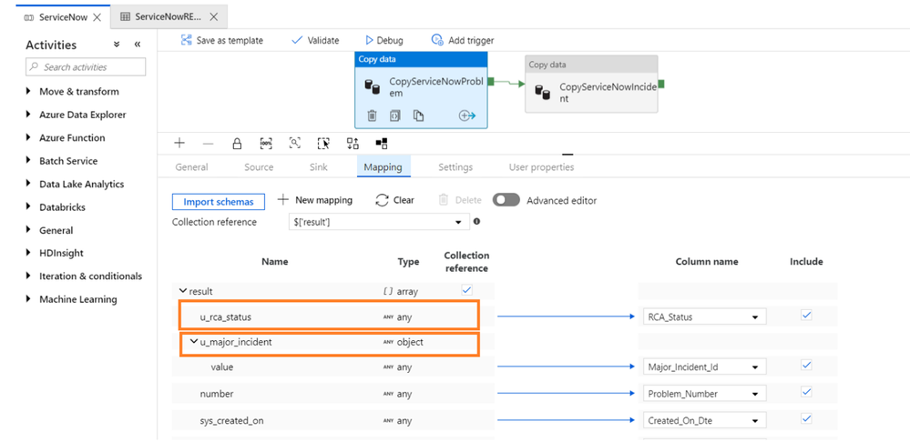This screenshot has height=442, width=910.
Task: Collapse Activities pane with double-left chevron
Action: click(138, 45)
